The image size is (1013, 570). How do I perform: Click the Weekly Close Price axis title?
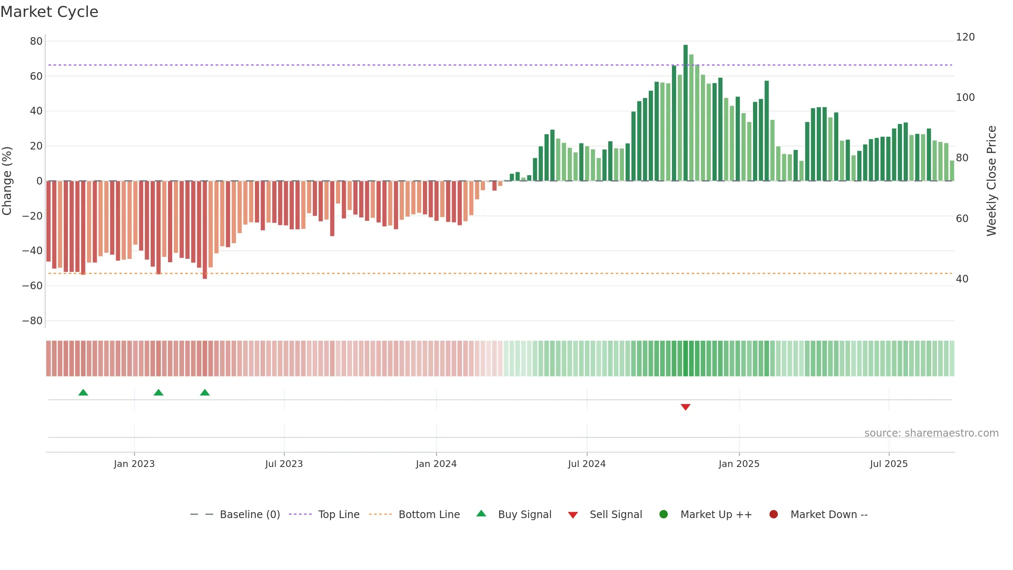(991, 181)
